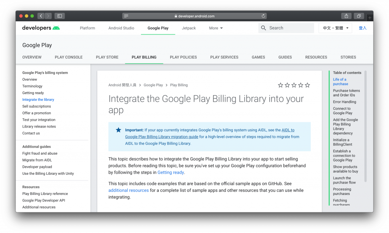
Task: Open Integrate the library sidebar item
Action: pos(38,99)
